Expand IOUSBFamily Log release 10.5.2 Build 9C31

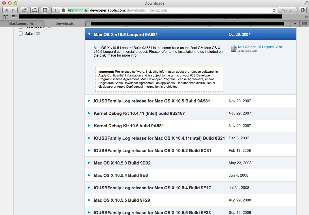tap(89, 150)
